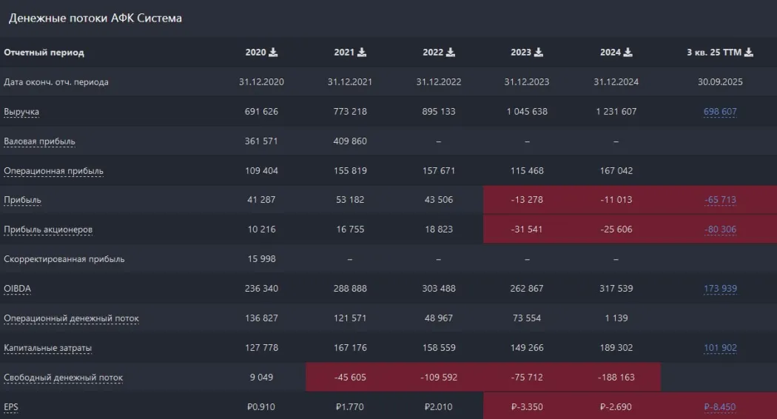Screen dimensions: 777x419
Task: Open the TTM shareholder profit -80 306
Action: [x=720, y=229]
